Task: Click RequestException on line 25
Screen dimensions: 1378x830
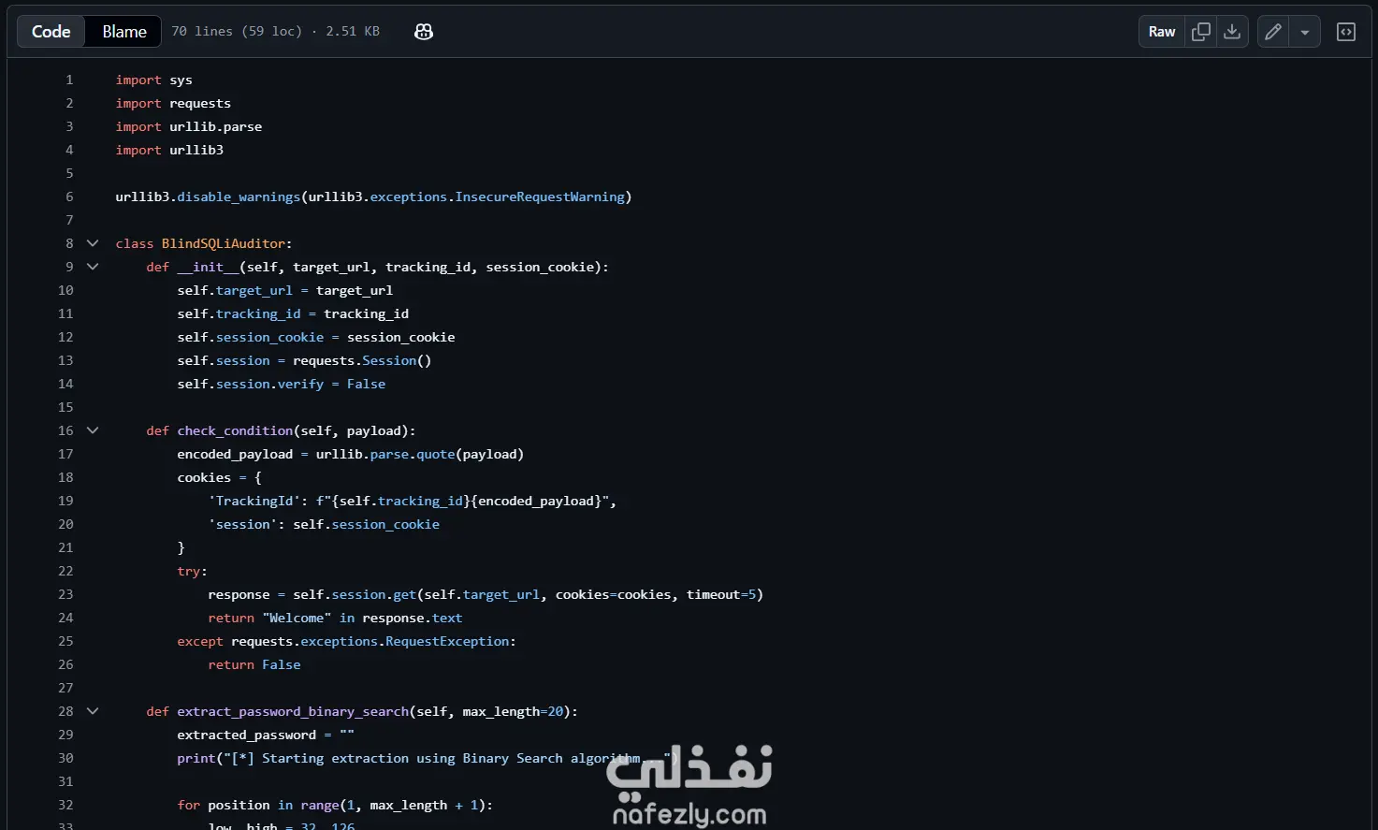Action: pos(447,641)
